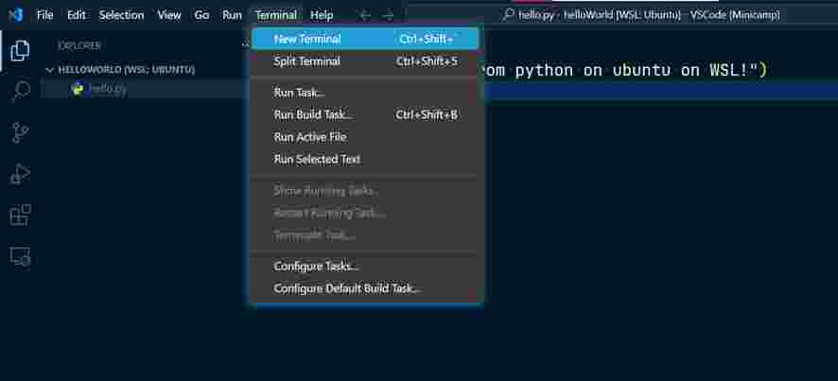Choose New Terminal from the menu
838x381 pixels.
pyautogui.click(x=307, y=39)
